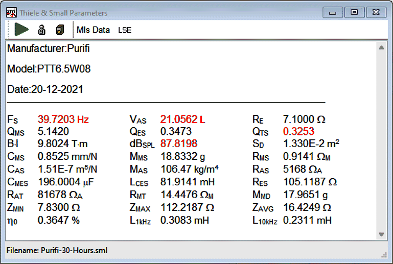The image size is (393, 264).
Task: Click the Filename: Purifi-30-Hours.sml status bar text
Action: [x=57, y=251]
